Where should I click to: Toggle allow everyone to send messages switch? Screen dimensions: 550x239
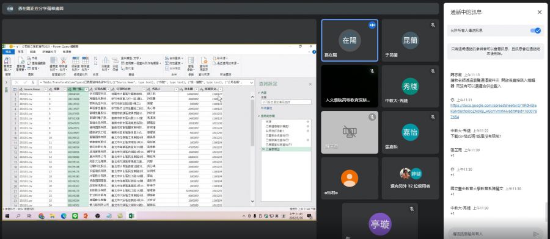pyautogui.click(x=535, y=30)
